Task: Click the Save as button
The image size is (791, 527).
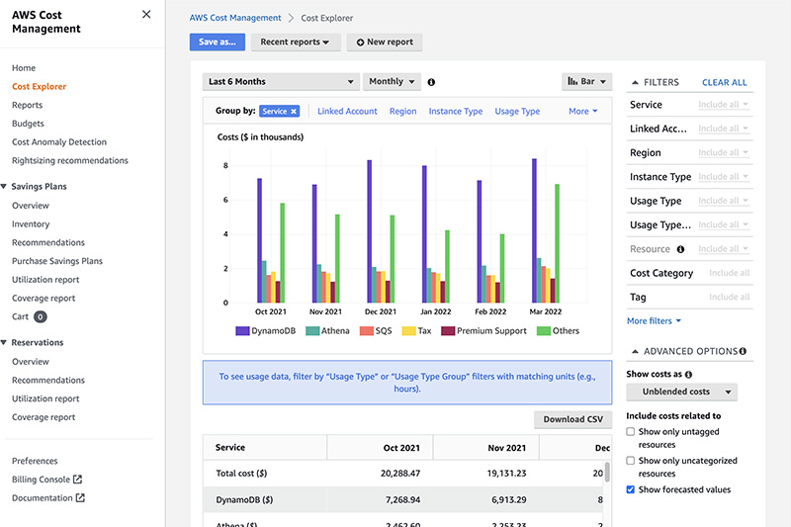Action: 218,43
